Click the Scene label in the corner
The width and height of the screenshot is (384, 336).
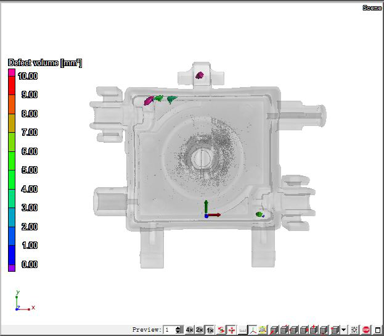click(372, 7)
